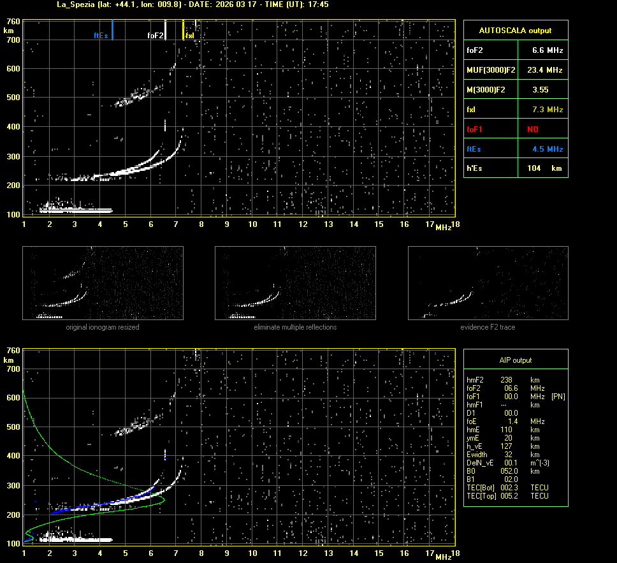Click the B0 052.0 km entry
Image resolution: width=617 pixels, height=563 pixels.
point(504,471)
